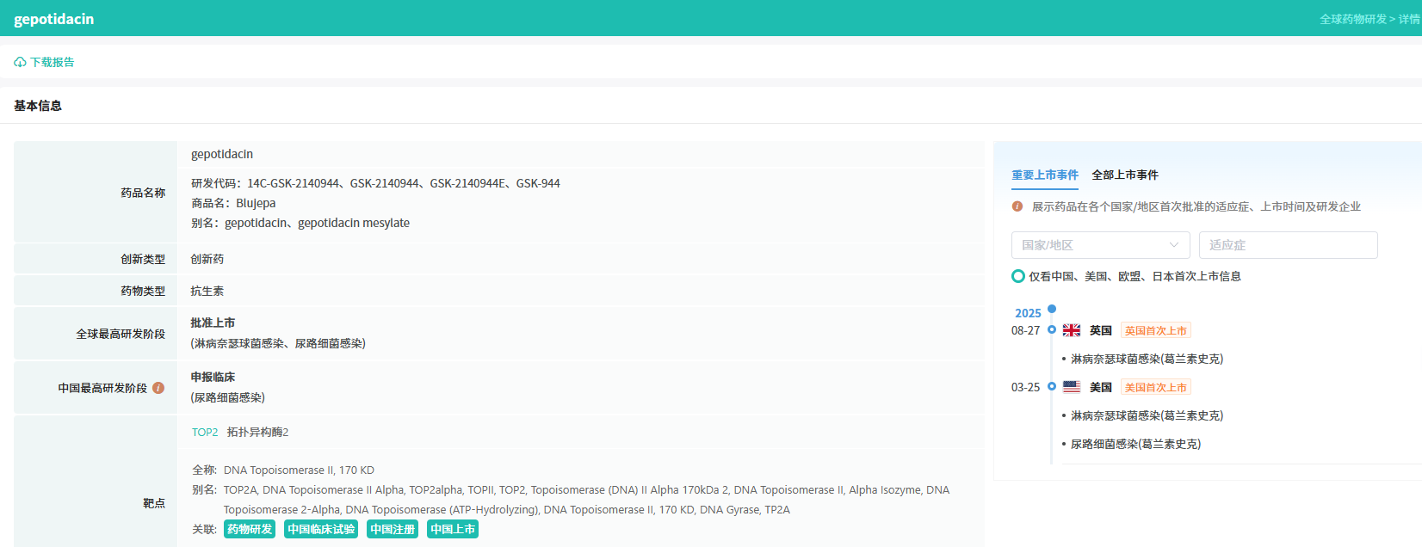Open the 国家/地区 dropdown
This screenshot has height=547, width=1422.
tap(1101, 245)
